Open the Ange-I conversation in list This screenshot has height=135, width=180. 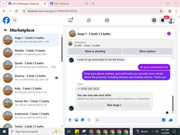coord(30,40)
